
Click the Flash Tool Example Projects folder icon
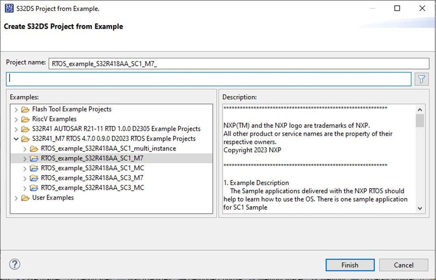tap(25, 109)
